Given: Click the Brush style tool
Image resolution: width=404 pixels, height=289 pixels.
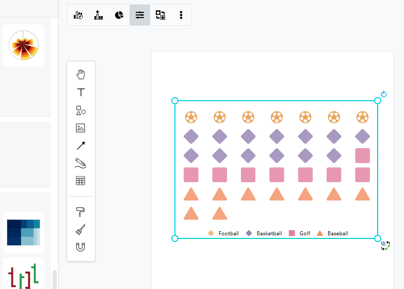Looking at the screenshot, I should pos(80,229).
